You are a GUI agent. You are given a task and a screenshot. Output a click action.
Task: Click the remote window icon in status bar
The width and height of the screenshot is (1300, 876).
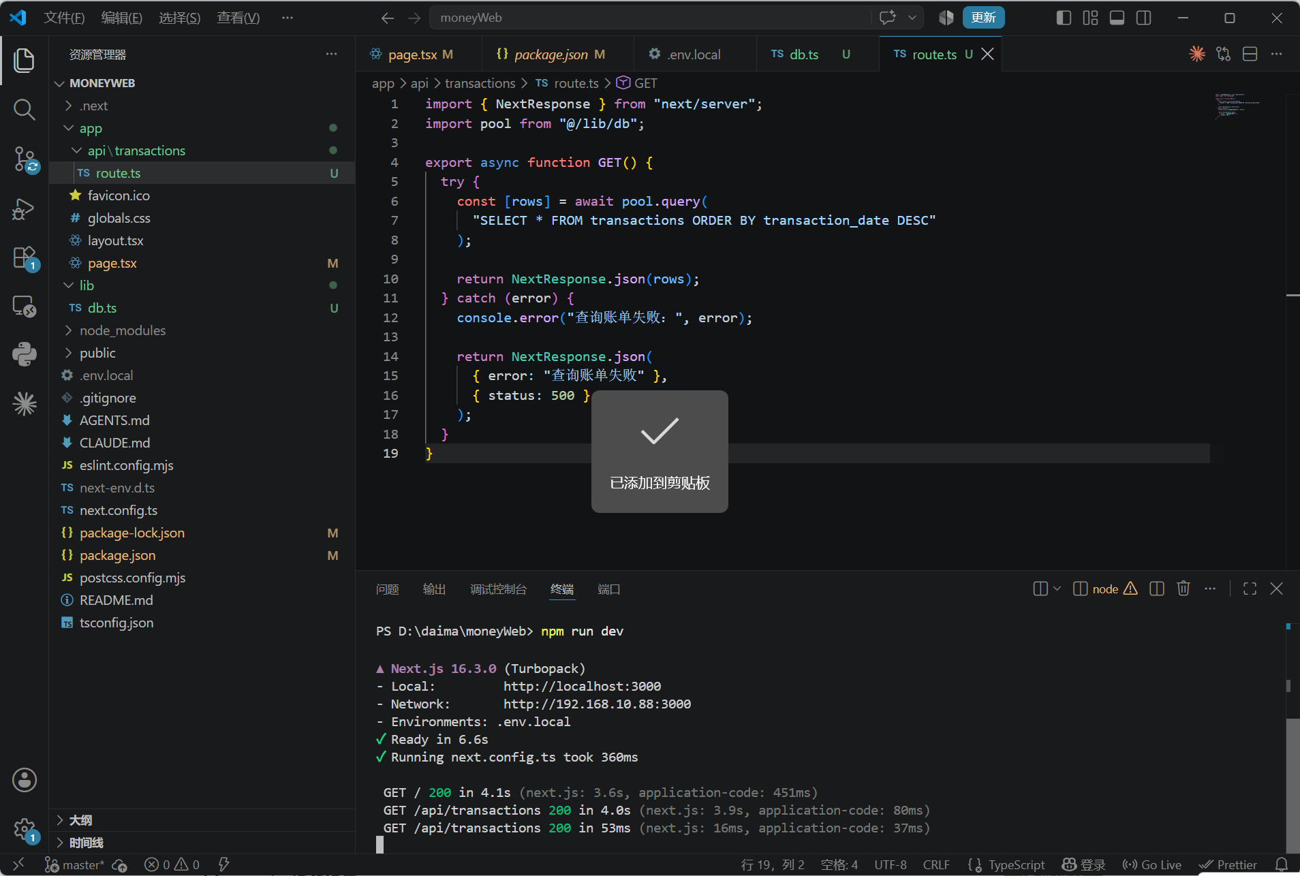18,864
